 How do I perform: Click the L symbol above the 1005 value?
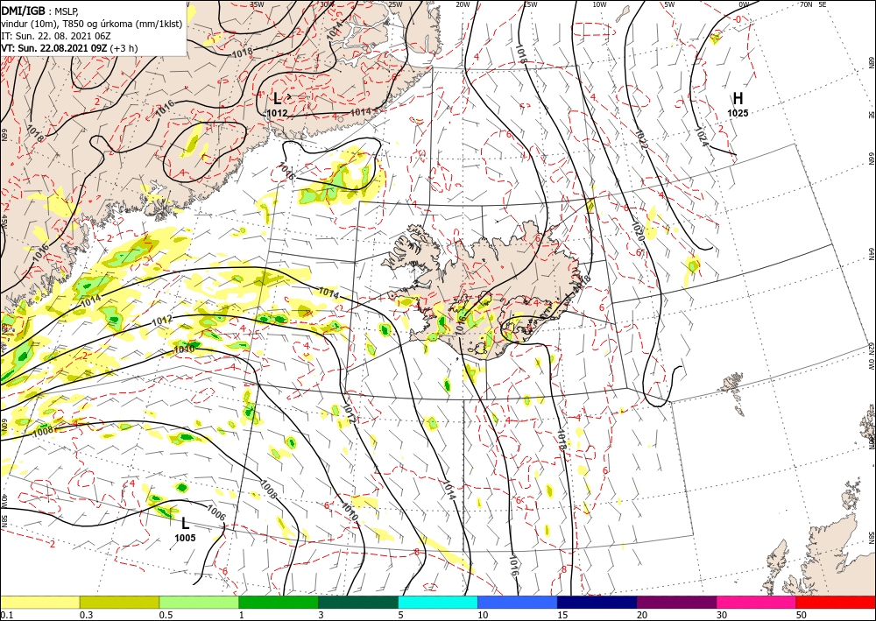[186, 524]
